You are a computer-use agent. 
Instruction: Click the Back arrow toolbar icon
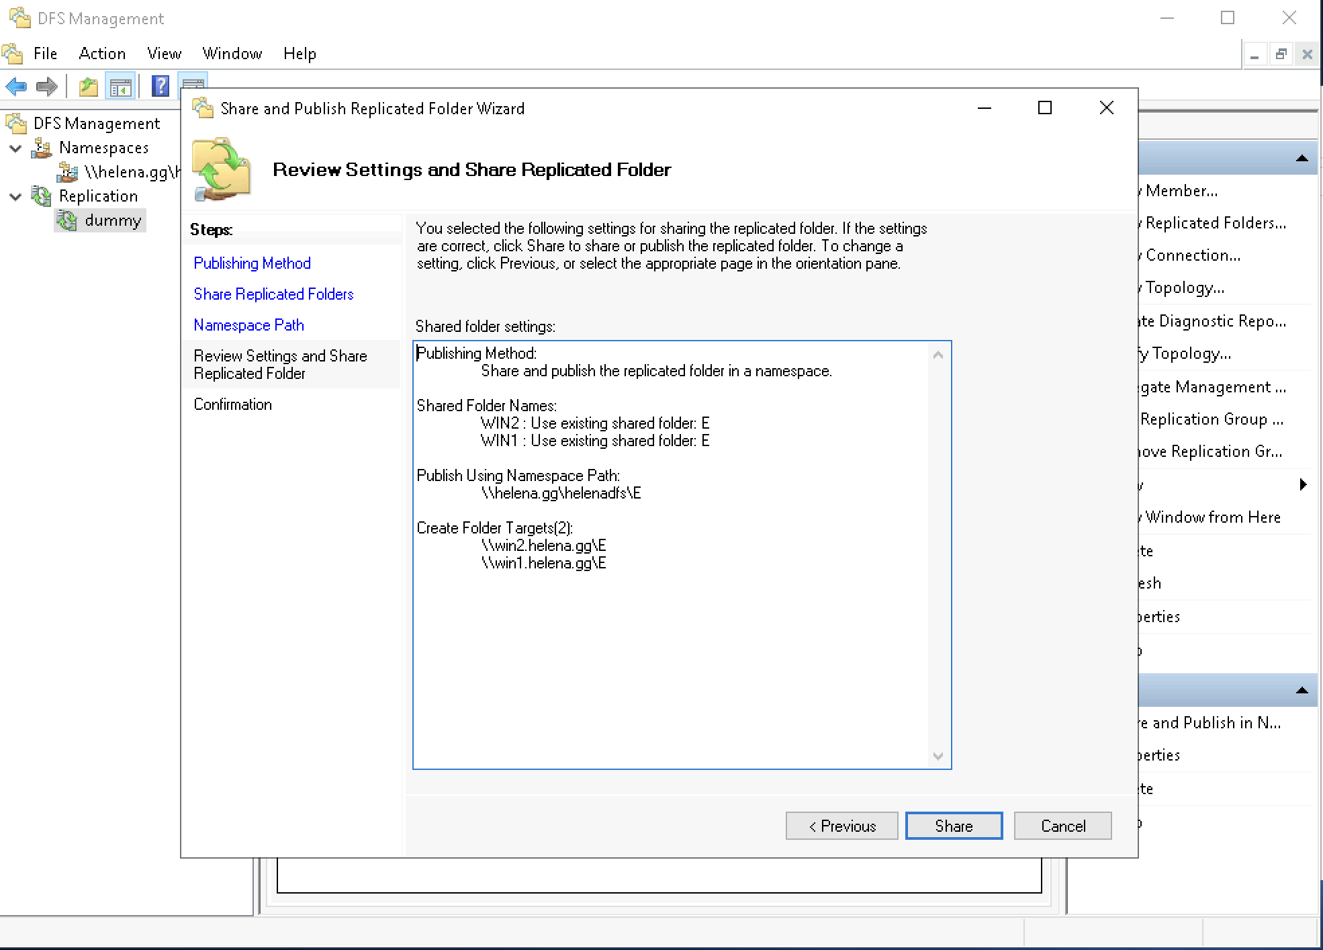click(16, 87)
